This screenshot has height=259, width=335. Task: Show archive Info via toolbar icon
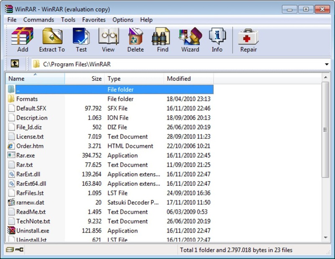pyautogui.click(x=217, y=37)
